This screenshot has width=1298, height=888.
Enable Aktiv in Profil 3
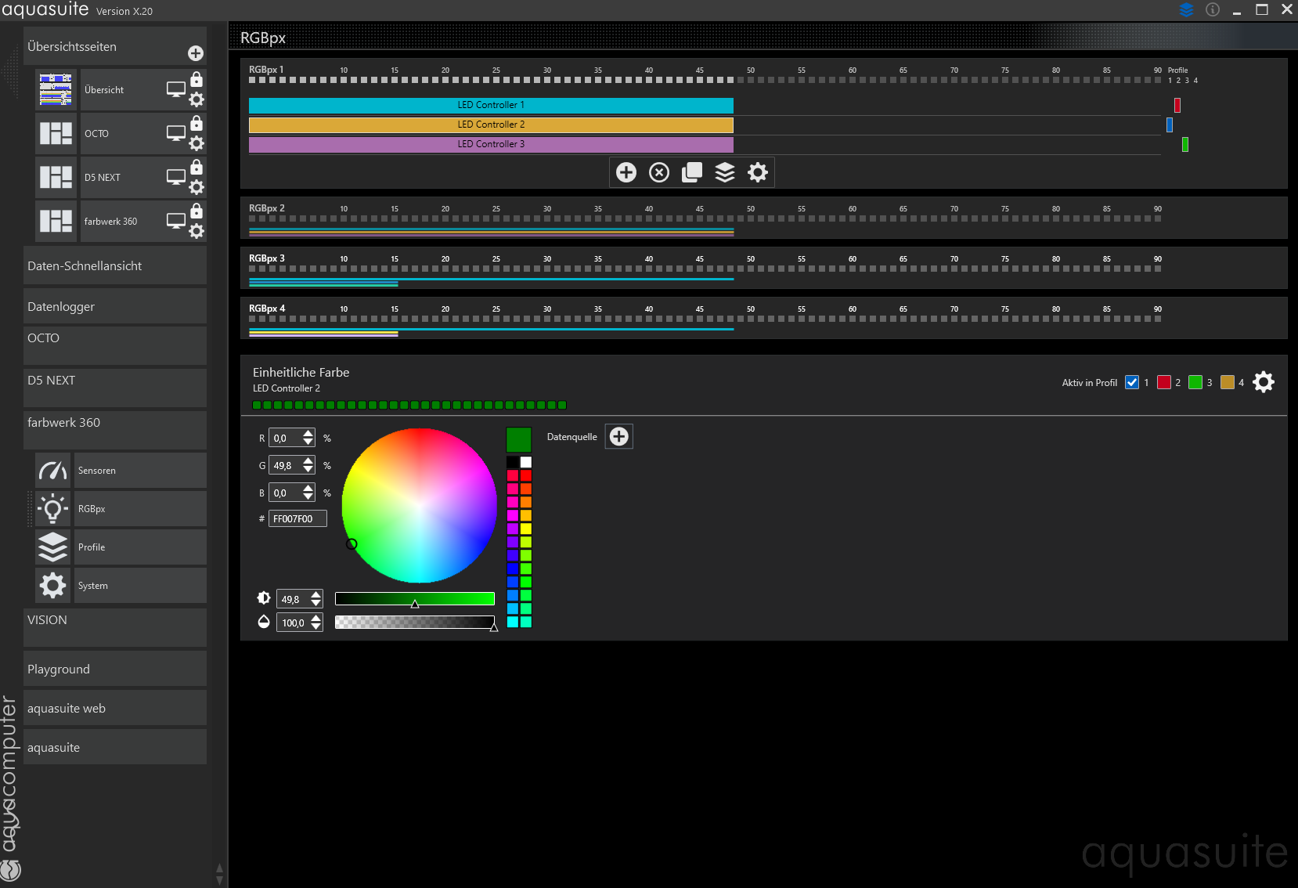(1195, 382)
